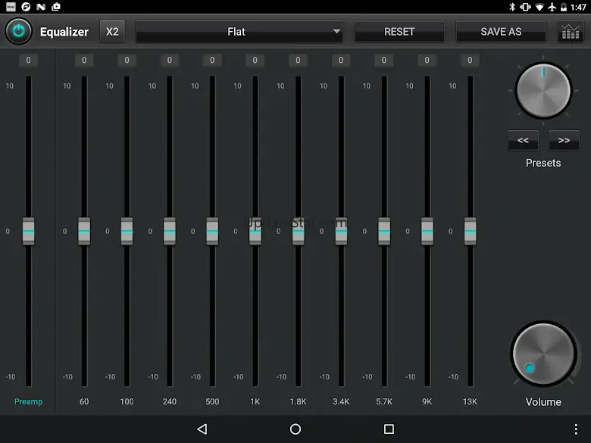Click the 100 Hz band slider handle
The height and width of the screenshot is (443, 591).
pyautogui.click(x=127, y=231)
